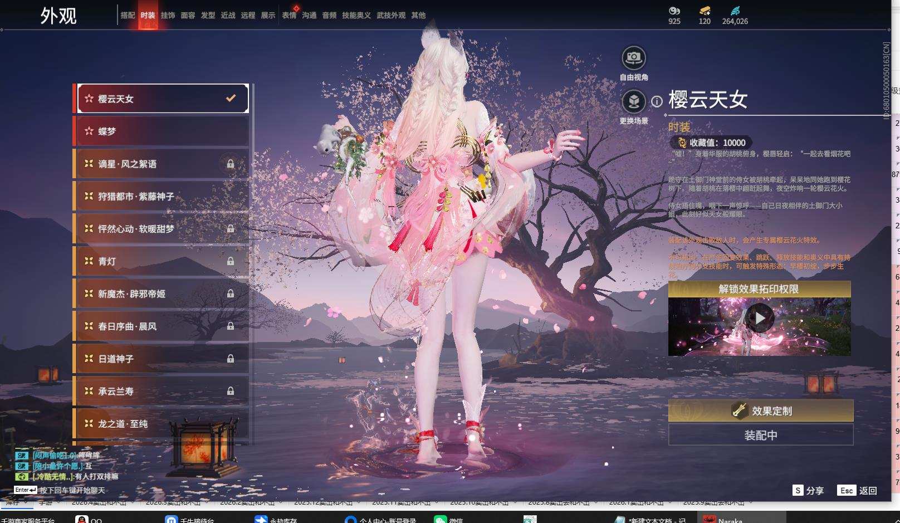Click the lock icon on 怦然心动·软暖甜梦
This screenshot has height=523, width=900.
pos(230,229)
